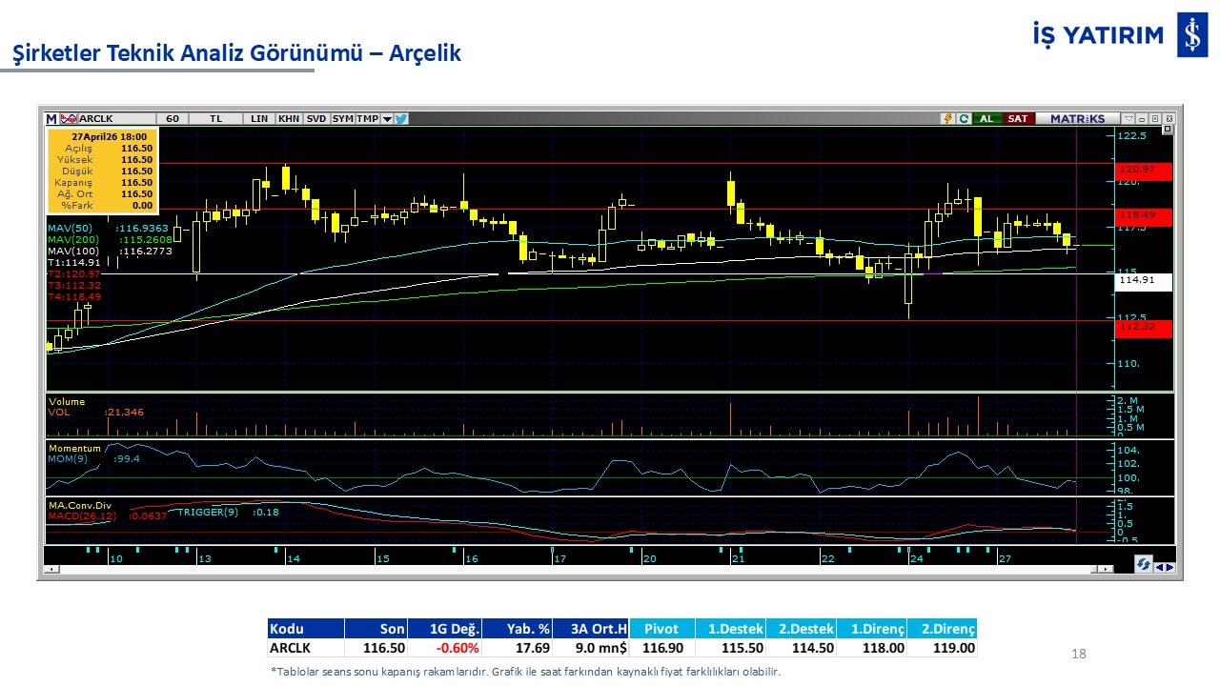Click the chart symbol icon beside ARCLK

point(68,119)
